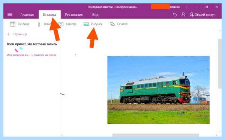Maximize the OneNote window
The height and width of the screenshot is (140, 225).
207,7
